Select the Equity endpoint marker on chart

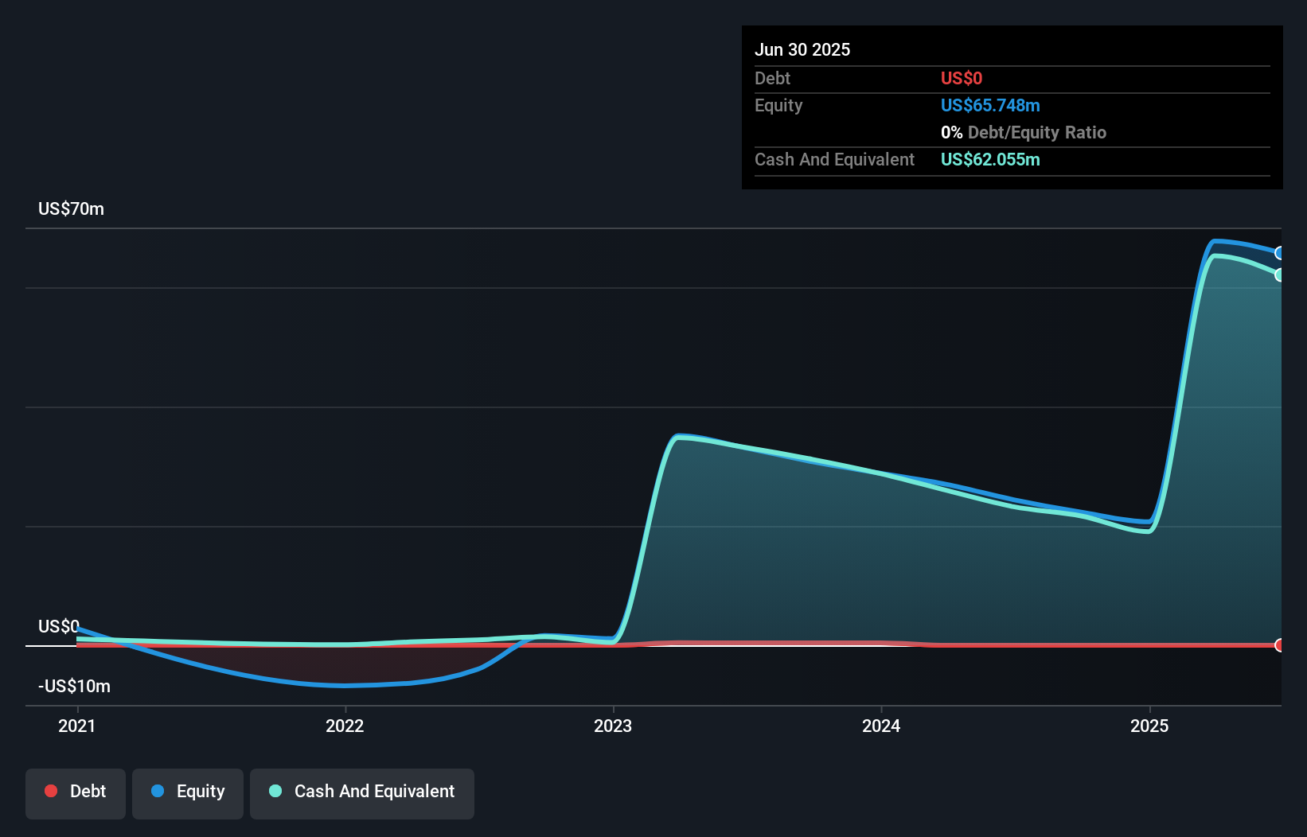(1279, 253)
